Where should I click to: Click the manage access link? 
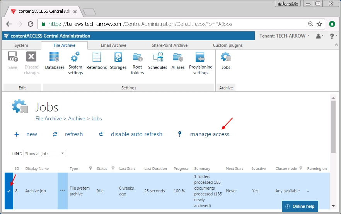click(x=209, y=134)
